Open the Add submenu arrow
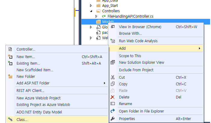This screenshot has height=123, width=211. 199,48
